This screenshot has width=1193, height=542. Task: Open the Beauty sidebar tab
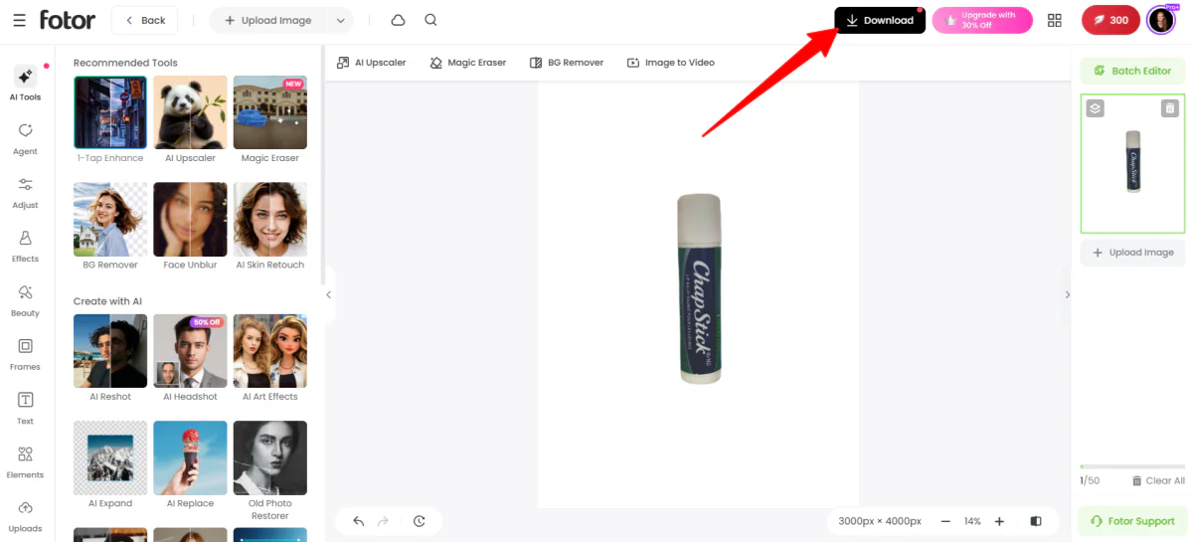coord(26,300)
